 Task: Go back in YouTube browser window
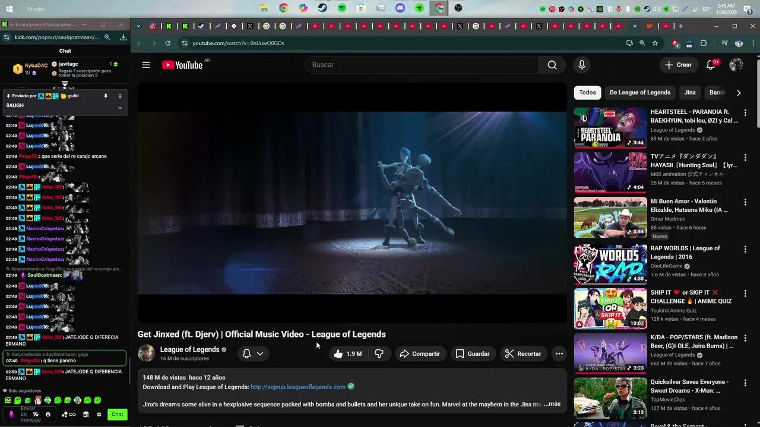[x=140, y=43]
